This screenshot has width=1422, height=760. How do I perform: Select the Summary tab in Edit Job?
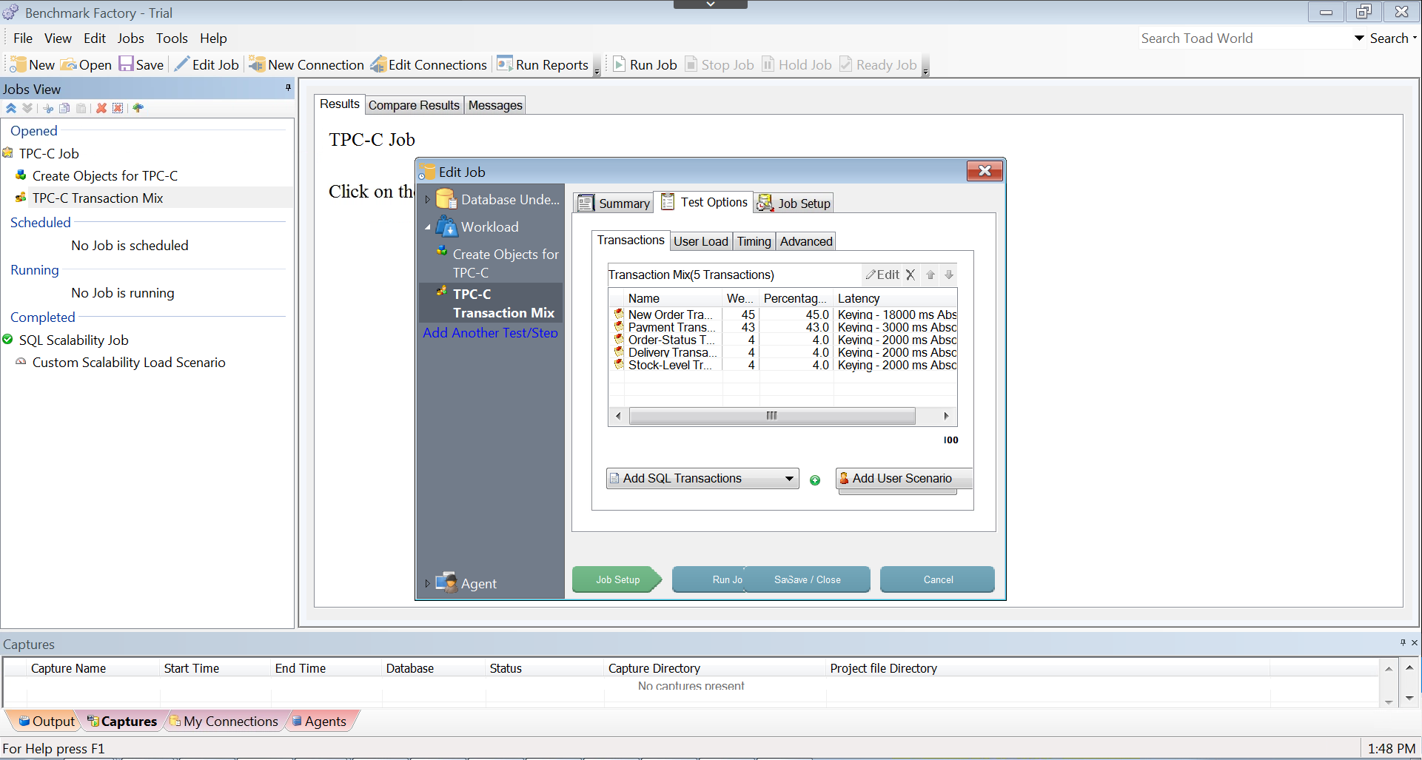coord(614,204)
